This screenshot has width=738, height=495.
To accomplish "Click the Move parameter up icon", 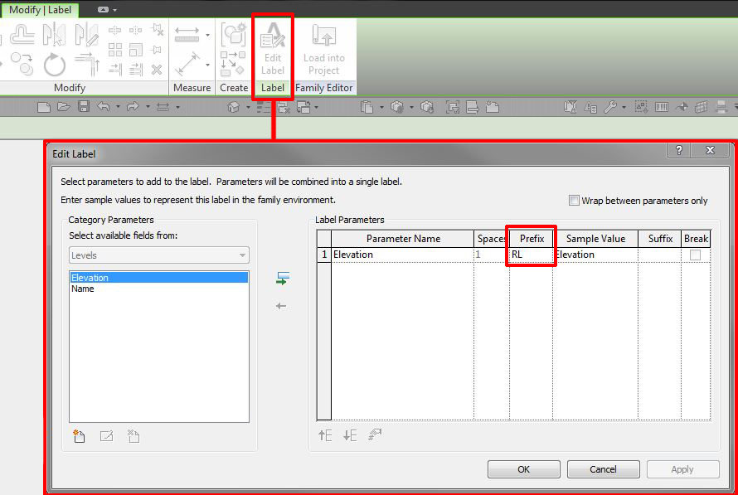I will point(325,434).
